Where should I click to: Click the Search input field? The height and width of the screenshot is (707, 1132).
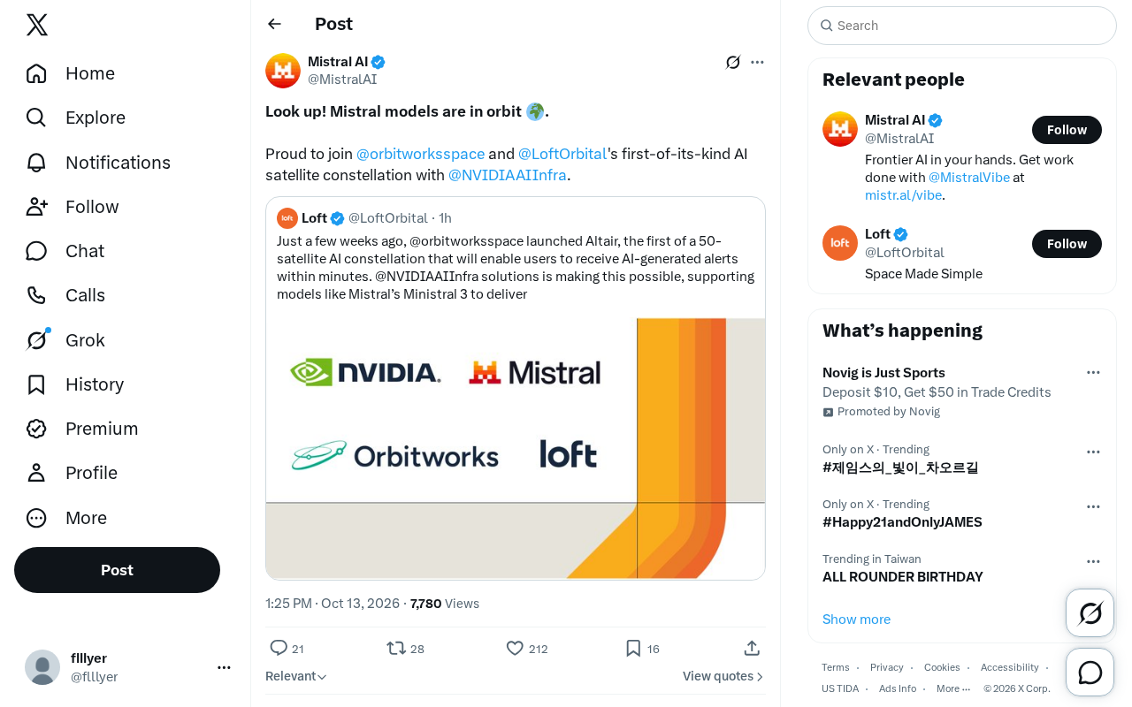pos(962,26)
